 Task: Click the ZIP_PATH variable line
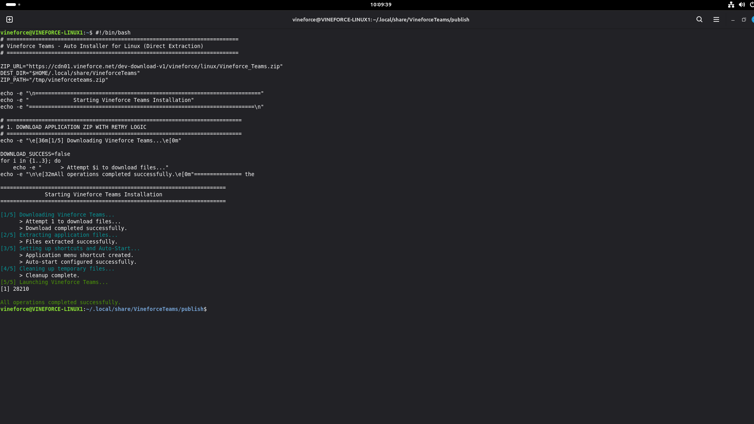pos(54,80)
